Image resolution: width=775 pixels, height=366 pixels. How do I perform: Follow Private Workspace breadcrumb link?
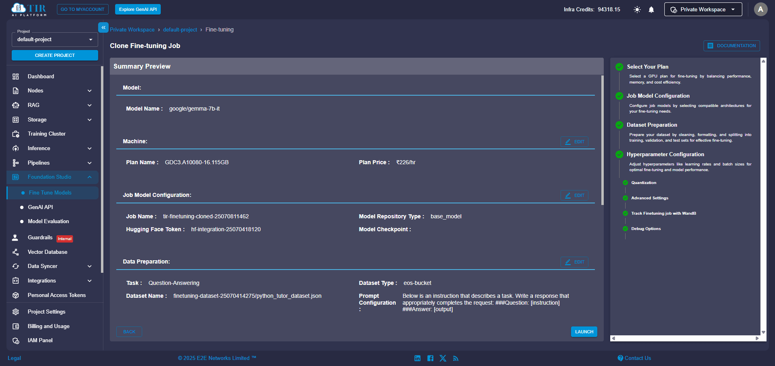coord(132,30)
